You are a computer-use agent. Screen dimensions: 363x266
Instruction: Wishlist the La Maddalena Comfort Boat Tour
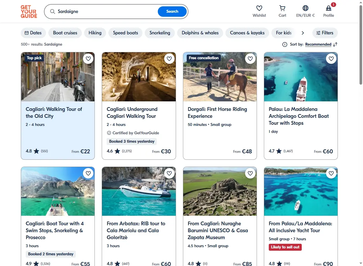(331, 59)
